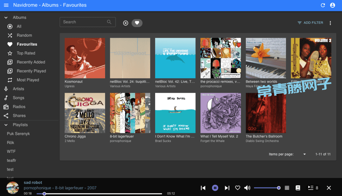Image resolution: width=342 pixels, height=196 pixels.
Task: Click the refresh icon in the top bar
Action: 323,5
